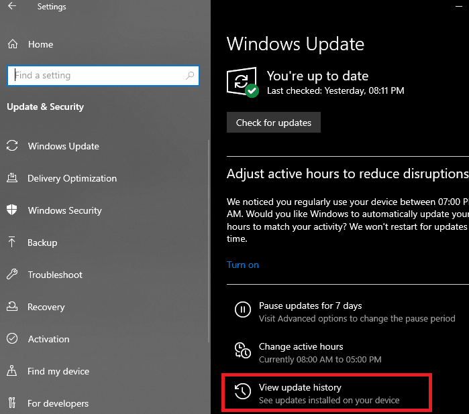
Task: Click Check for updates button
Action: coord(273,123)
